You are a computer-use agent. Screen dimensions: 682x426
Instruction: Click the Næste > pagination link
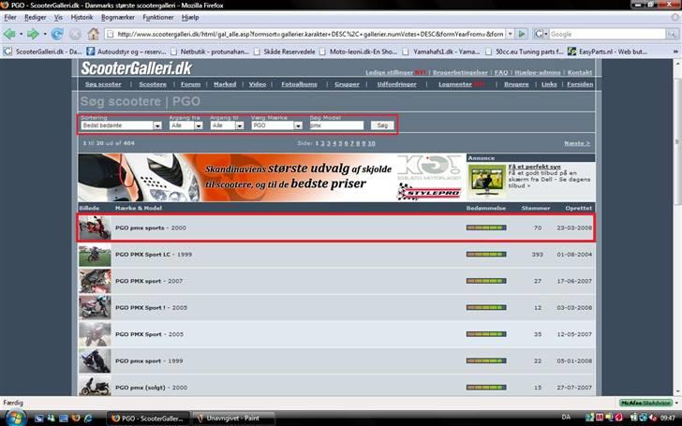577,143
